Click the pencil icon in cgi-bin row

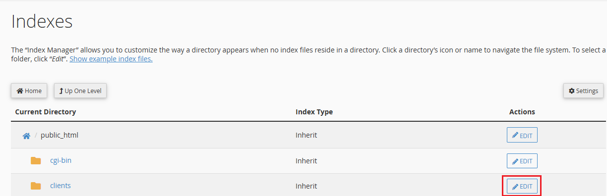[x=515, y=161]
